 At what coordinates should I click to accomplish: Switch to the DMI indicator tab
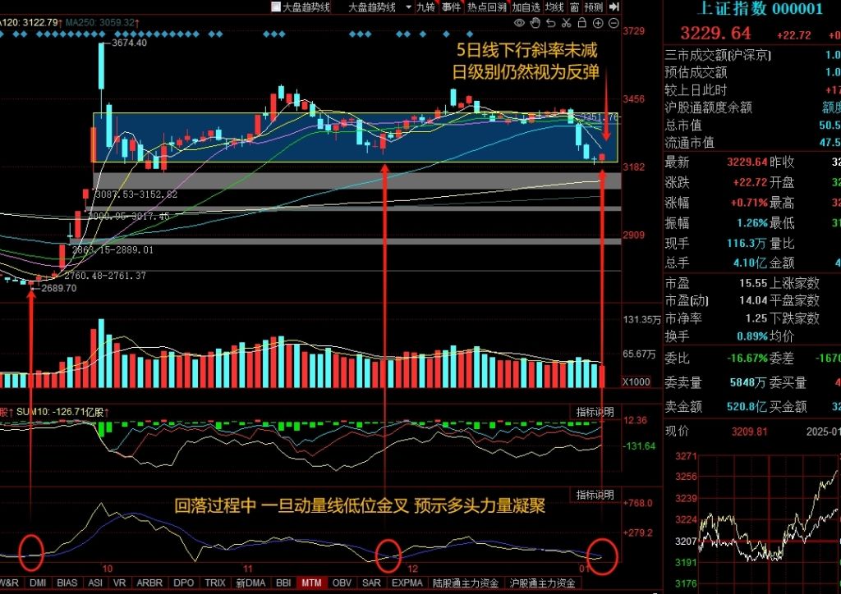(38, 583)
